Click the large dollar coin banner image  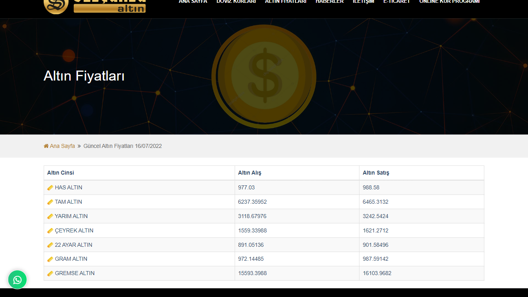tap(264, 77)
